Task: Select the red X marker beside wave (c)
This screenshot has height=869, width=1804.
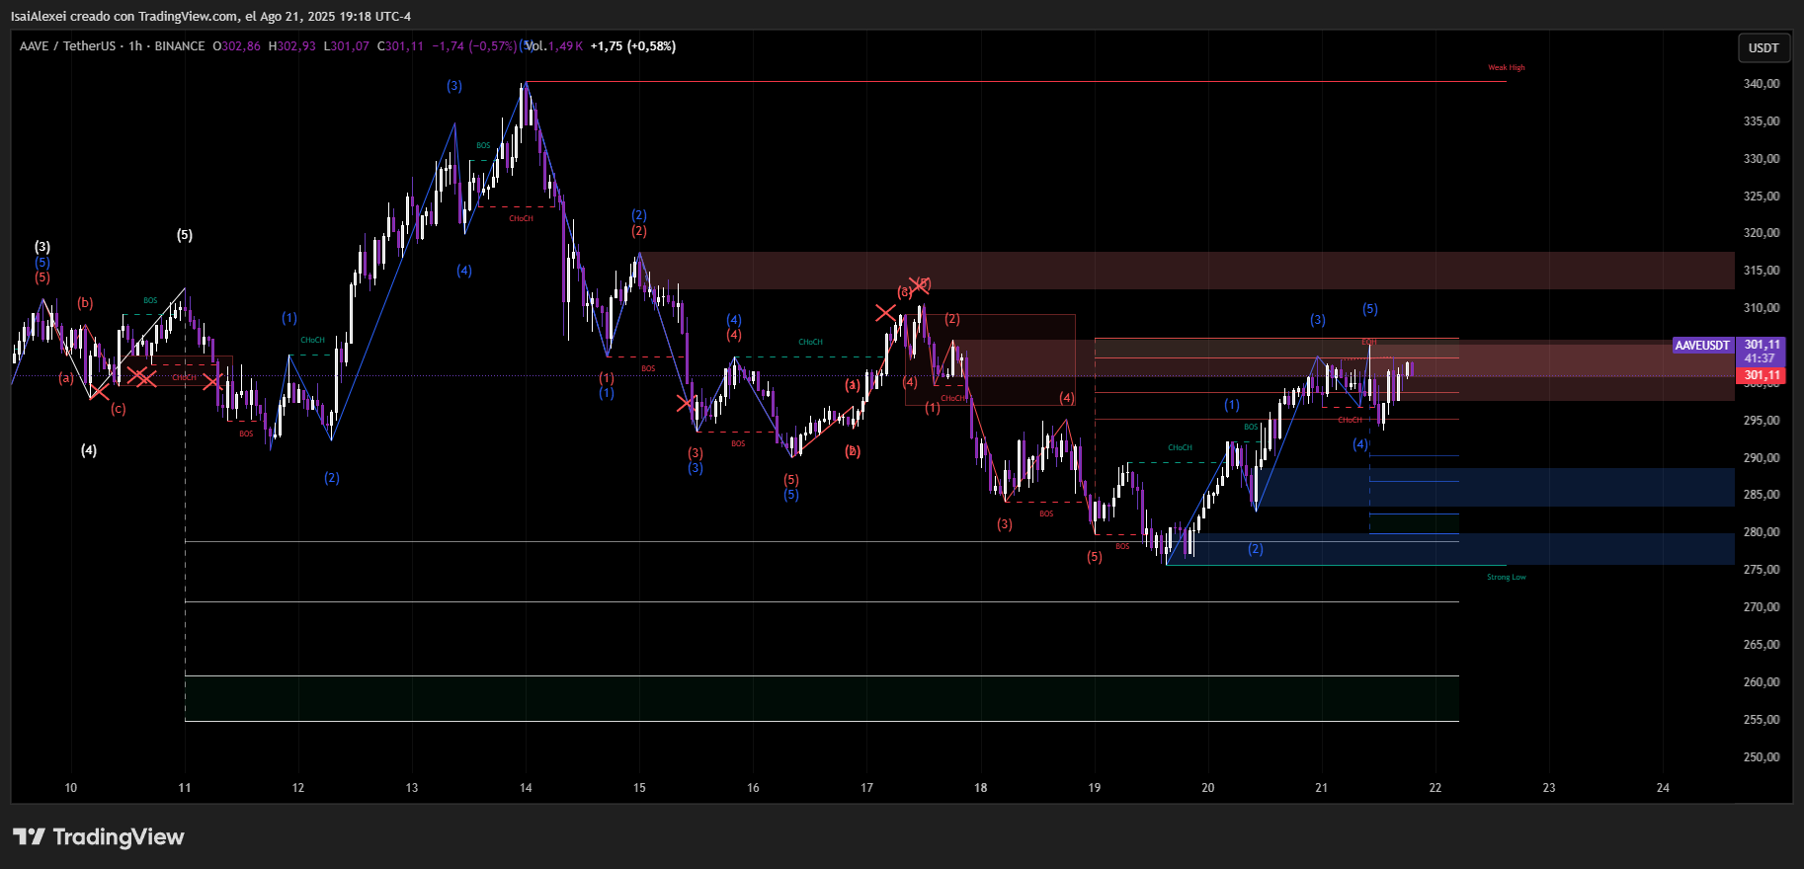Action: 99,392
